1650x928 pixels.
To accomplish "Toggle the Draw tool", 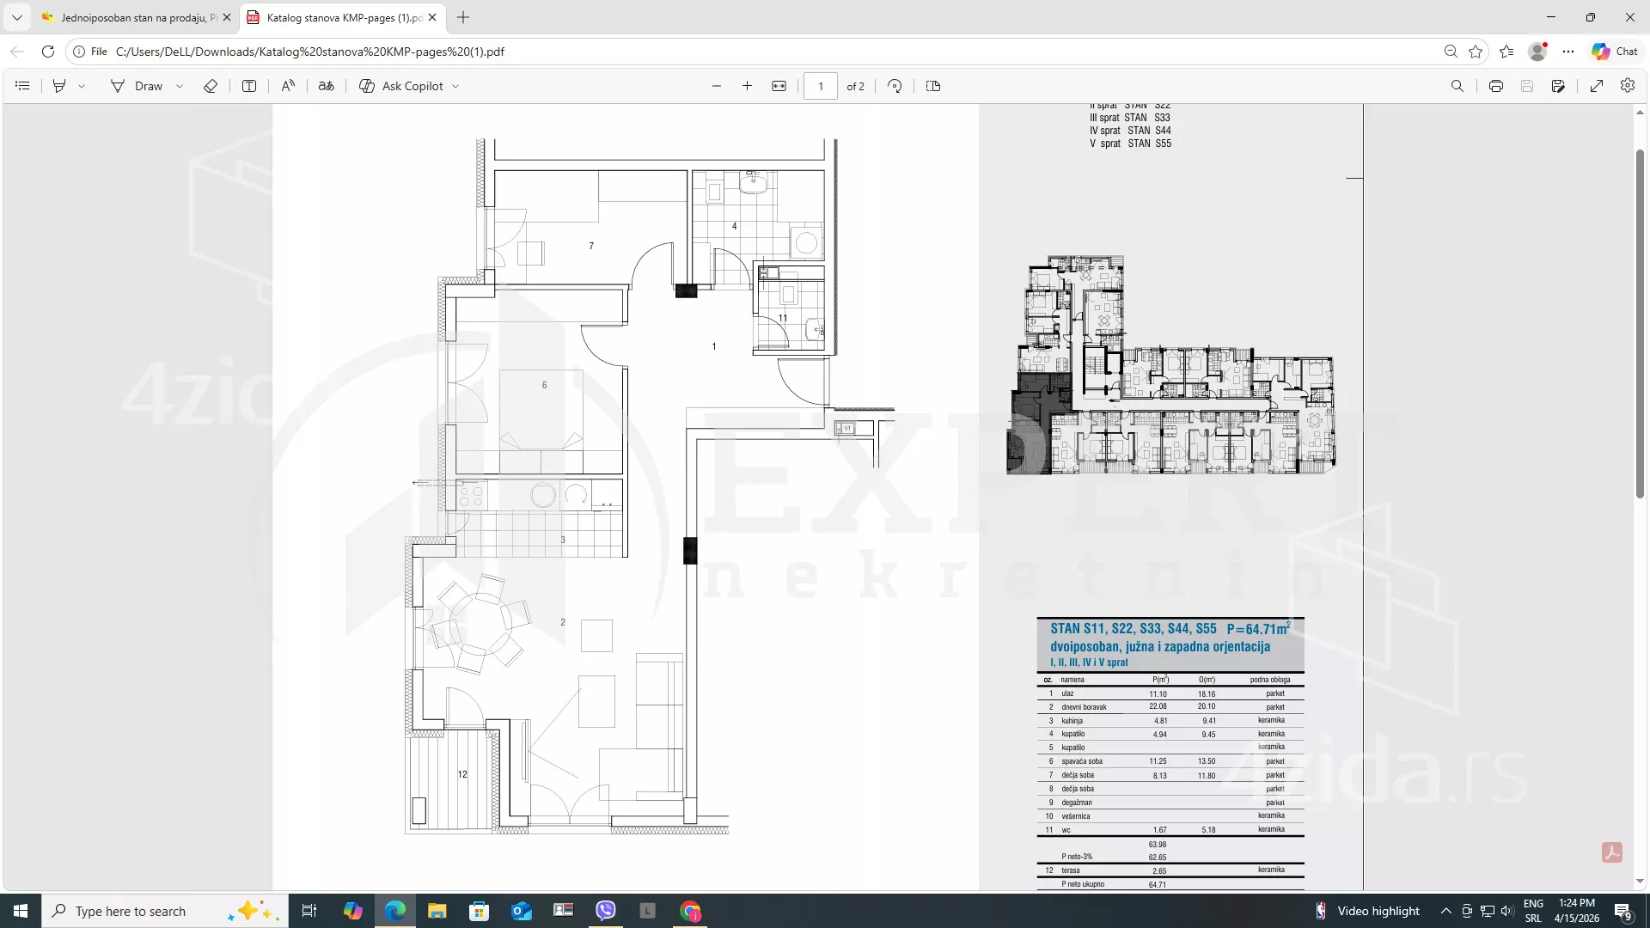I will (x=137, y=86).
